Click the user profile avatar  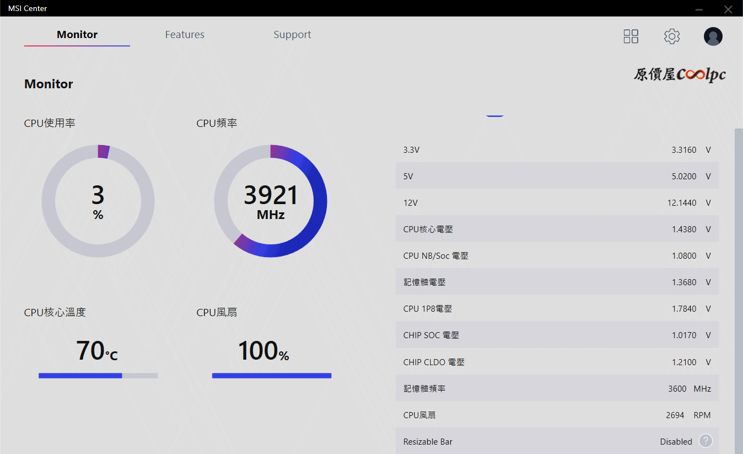713,36
